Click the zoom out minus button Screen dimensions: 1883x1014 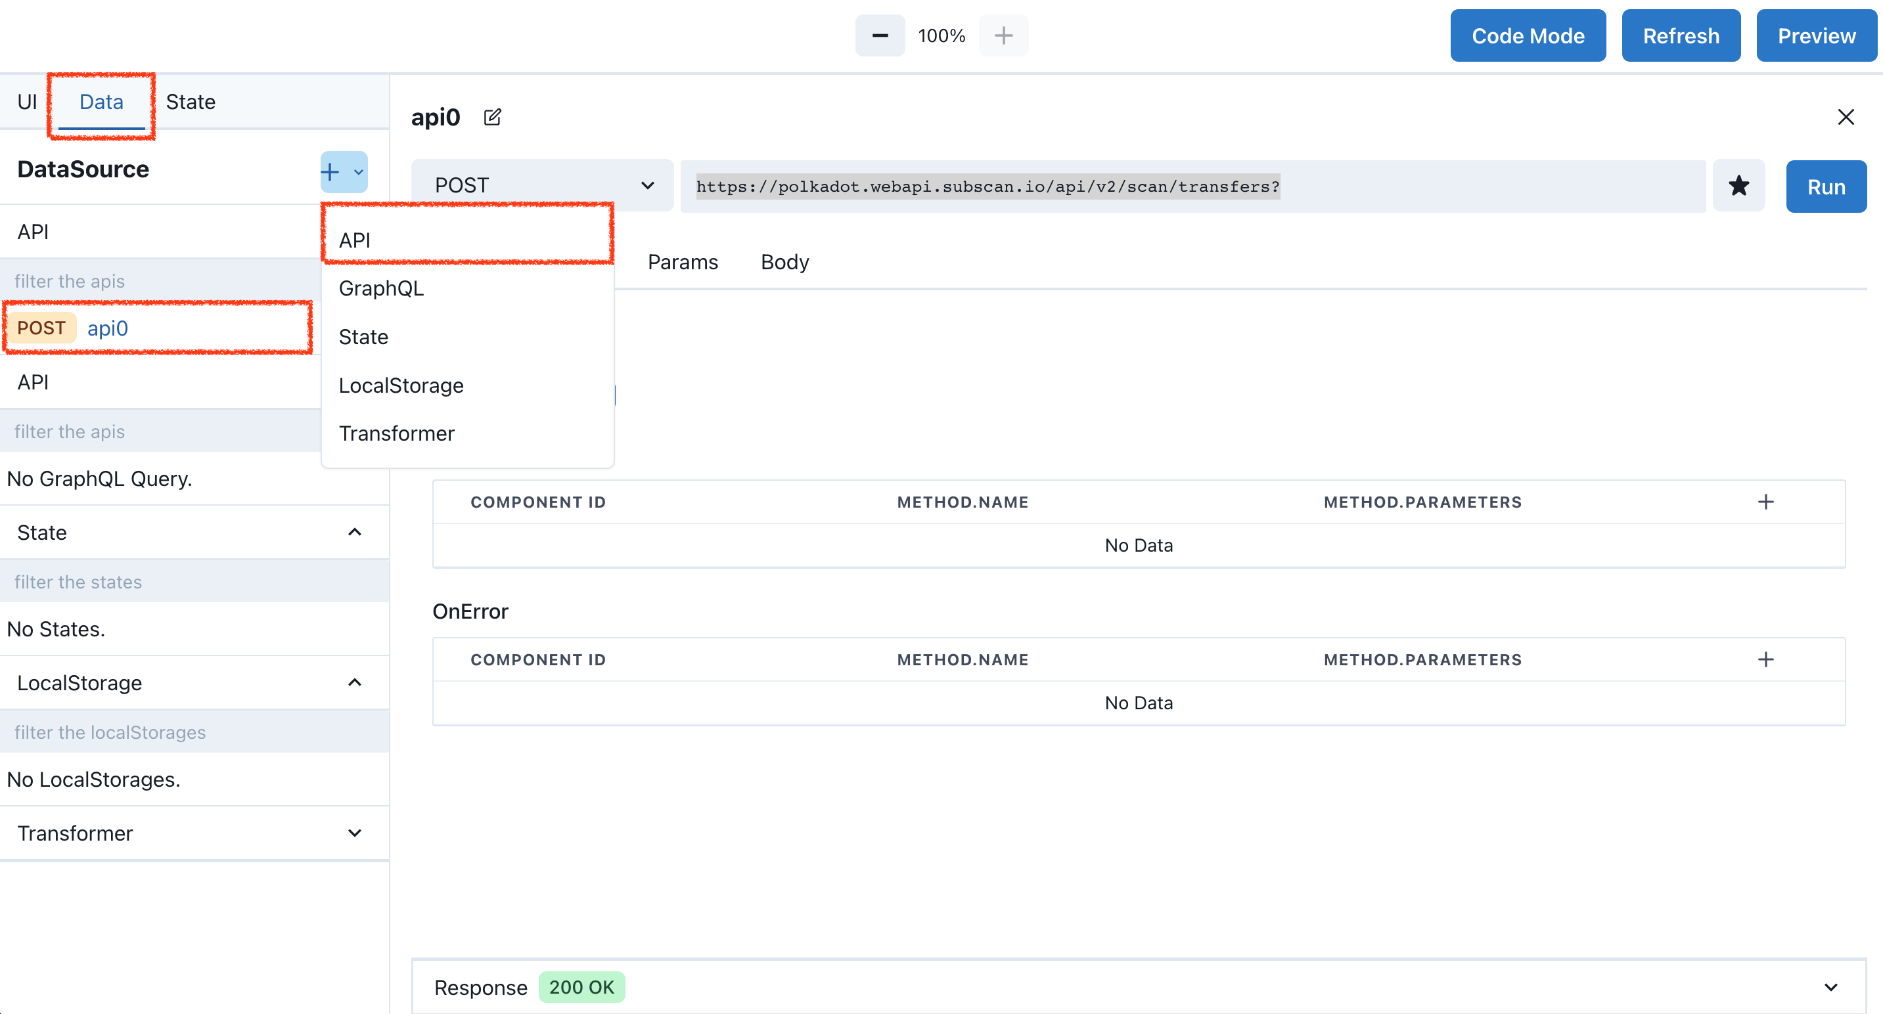879,35
